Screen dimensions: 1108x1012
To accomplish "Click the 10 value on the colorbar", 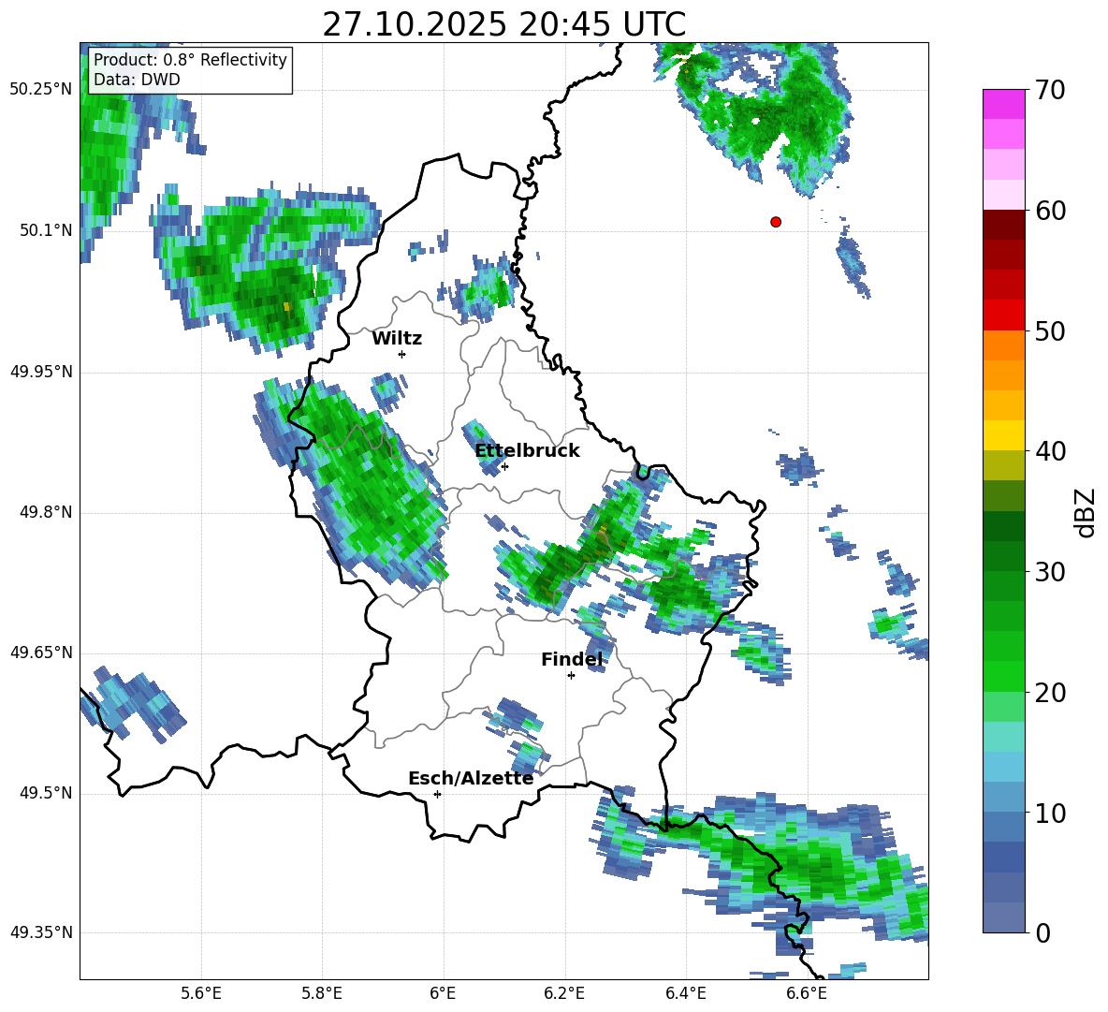I will [1050, 813].
